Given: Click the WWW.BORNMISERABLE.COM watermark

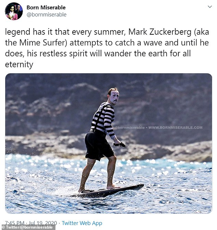Looking at the screenshot, I should (x=176, y=128).
